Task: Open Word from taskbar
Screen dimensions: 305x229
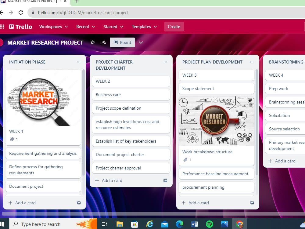Action: [x=195, y=224]
